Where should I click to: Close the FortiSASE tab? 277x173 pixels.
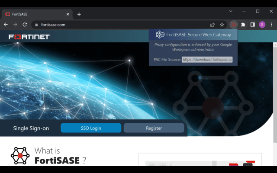(68, 14)
